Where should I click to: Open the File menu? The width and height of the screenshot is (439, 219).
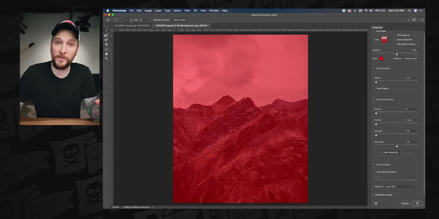tap(131, 11)
